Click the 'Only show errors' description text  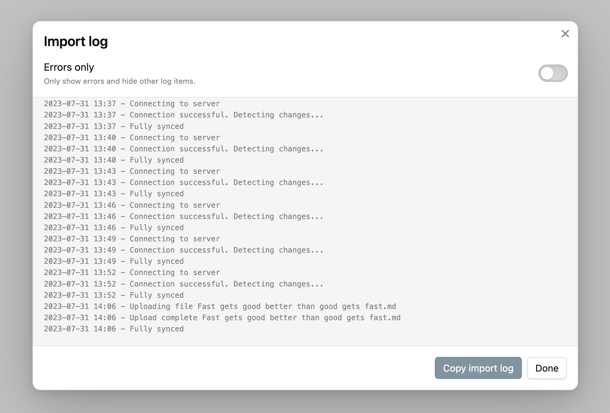coord(120,81)
